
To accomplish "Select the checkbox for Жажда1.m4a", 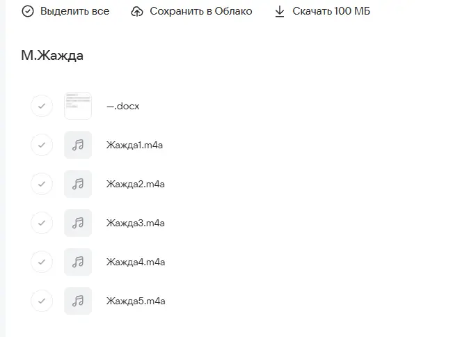I will 42,145.
